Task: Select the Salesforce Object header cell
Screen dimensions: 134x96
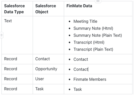Action: tap(48, 9)
